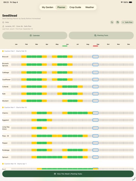136x181 pixels.
Task: Select the Jun month label
Action: [x=67, y=44]
